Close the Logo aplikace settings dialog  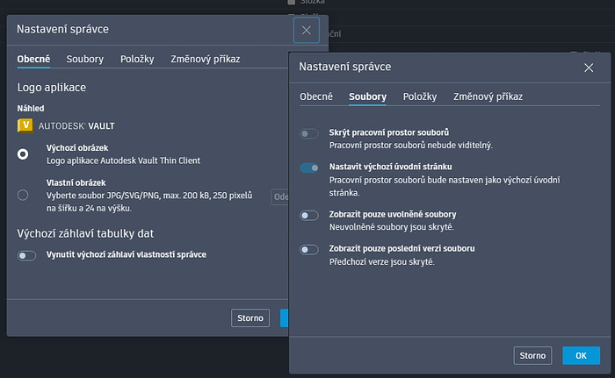pyautogui.click(x=306, y=30)
